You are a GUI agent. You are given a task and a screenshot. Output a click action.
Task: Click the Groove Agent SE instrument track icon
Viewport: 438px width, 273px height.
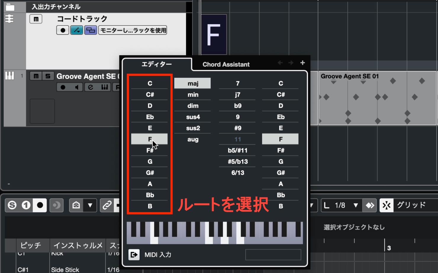point(9,76)
